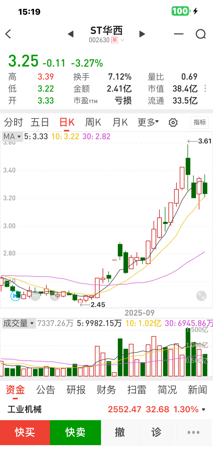Viewport: 213px width, 463px height.
Task: Expand stock code dropdown chevron
Action: pyautogui.click(x=122, y=40)
